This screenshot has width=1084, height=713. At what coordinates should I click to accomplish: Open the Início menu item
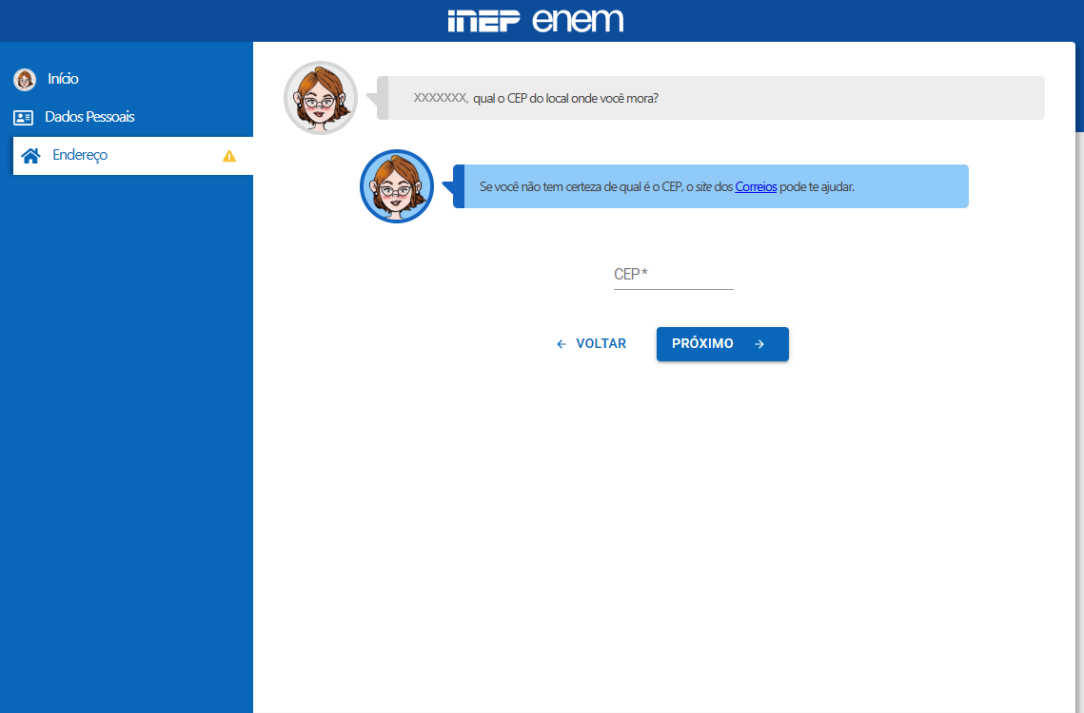click(64, 79)
